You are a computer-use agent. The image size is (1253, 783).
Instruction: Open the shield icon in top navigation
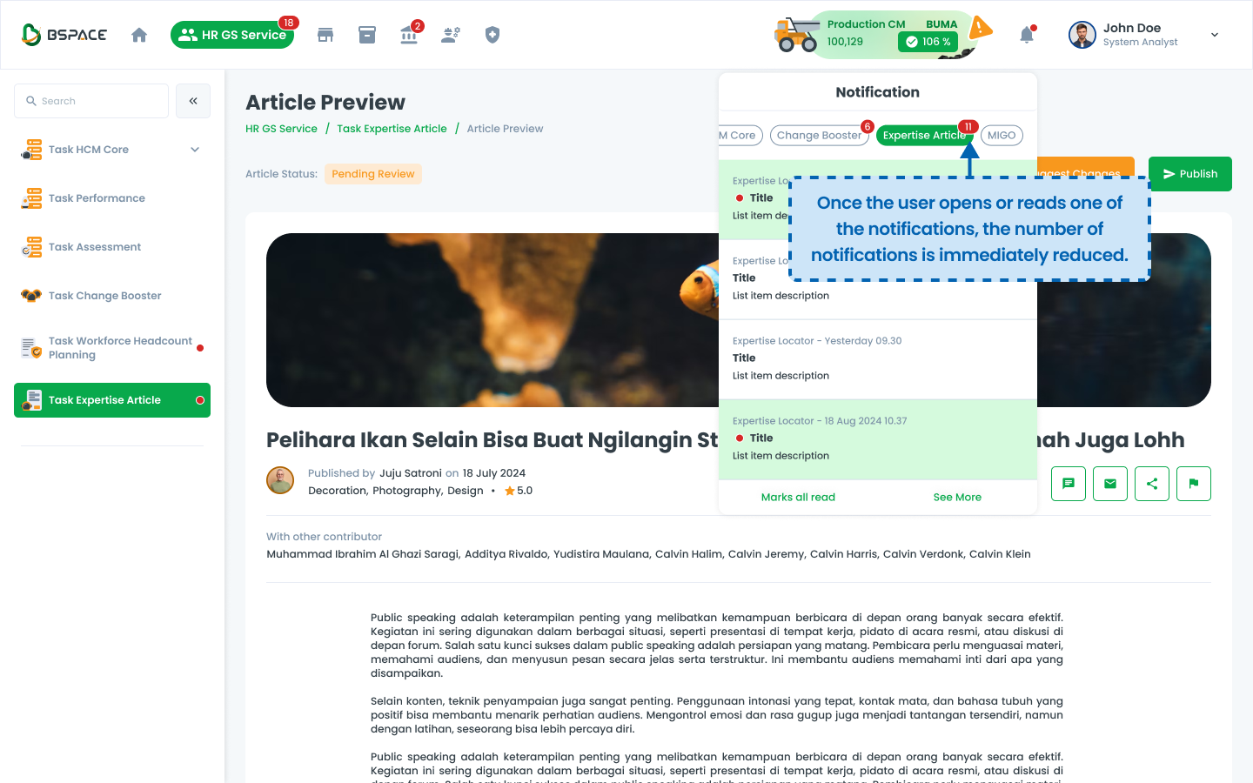pos(492,35)
